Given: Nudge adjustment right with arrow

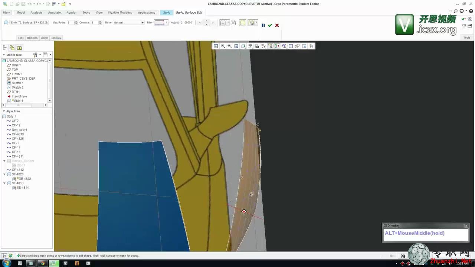Looking at the screenshot, I should pyautogui.click(x=213, y=23).
